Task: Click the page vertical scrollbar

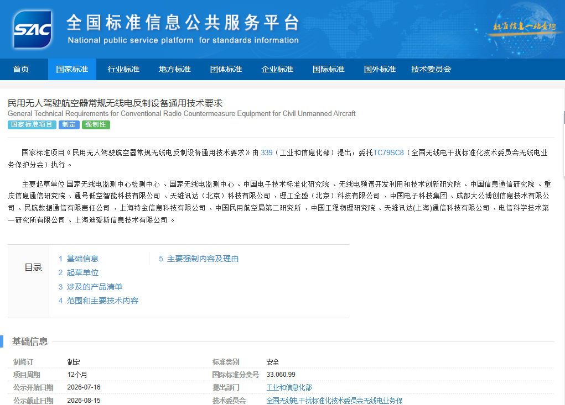Action: (x=563, y=118)
